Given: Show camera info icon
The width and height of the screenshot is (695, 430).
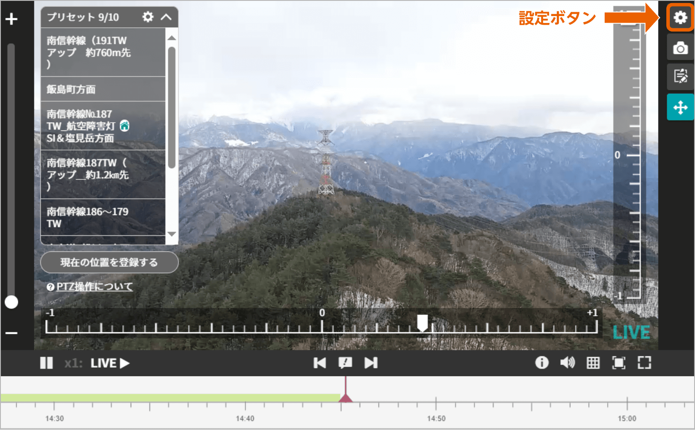Looking at the screenshot, I should tap(542, 362).
